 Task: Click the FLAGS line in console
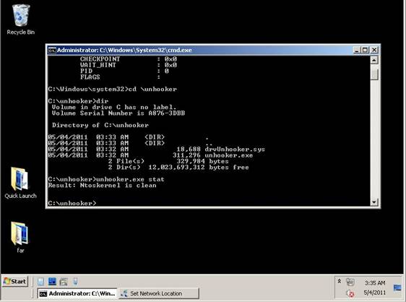click(x=120, y=77)
